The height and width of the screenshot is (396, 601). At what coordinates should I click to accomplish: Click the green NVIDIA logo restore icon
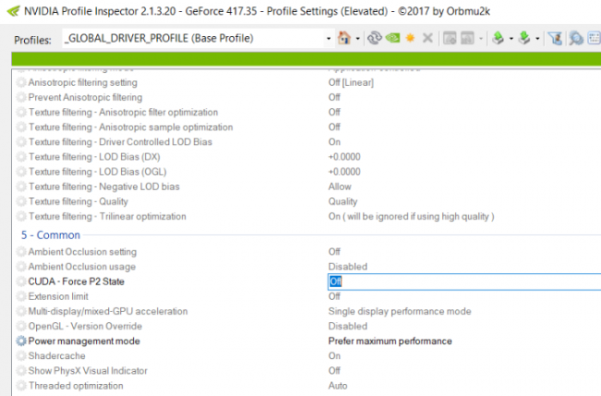click(x=393, y=38)
